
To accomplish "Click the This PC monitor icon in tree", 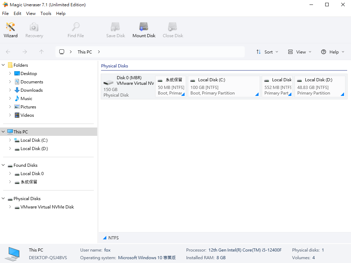I will point(10,132).
